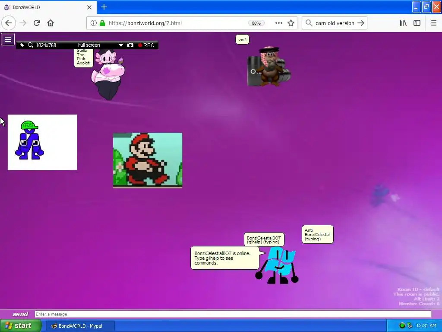Select the BonziWORLD browser tab
442x332 pixels.
[48, 7]
